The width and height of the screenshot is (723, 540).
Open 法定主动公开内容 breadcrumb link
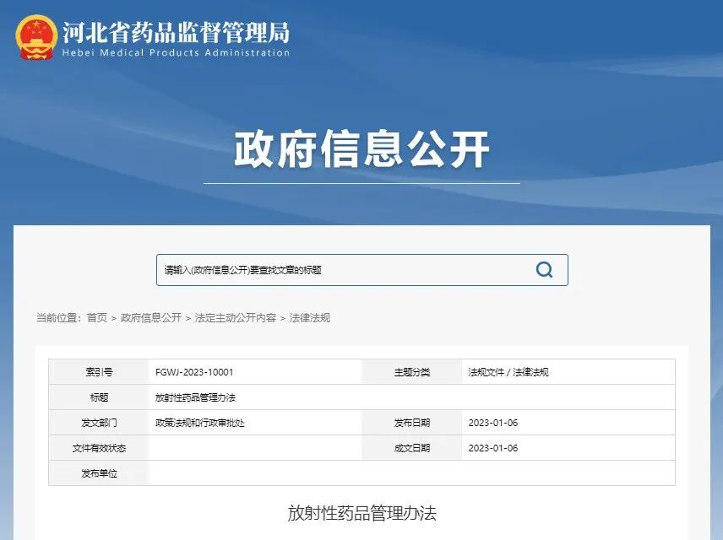(x=236, y=318)
